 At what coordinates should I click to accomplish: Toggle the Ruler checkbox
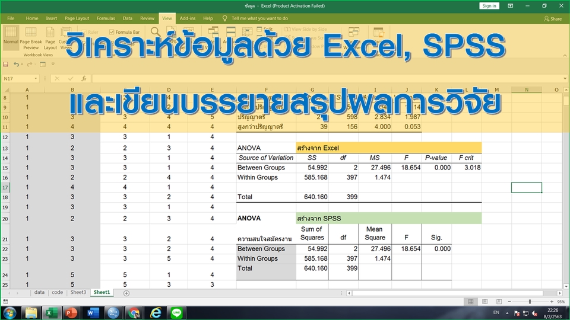[84, 32]
